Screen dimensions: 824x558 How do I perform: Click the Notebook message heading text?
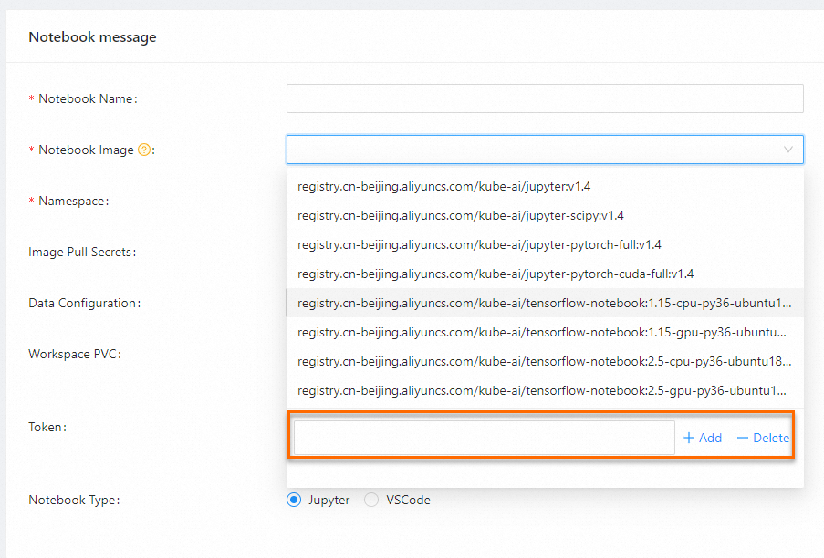tap(92, 37)
